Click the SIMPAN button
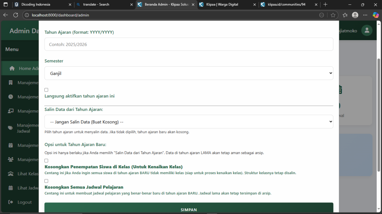Screen dimensions: 382x214 (189, 208)
